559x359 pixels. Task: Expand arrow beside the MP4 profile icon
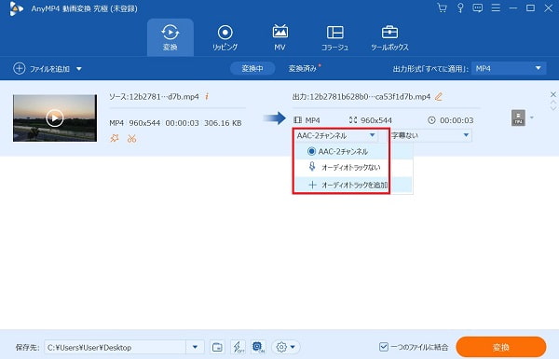532,117
